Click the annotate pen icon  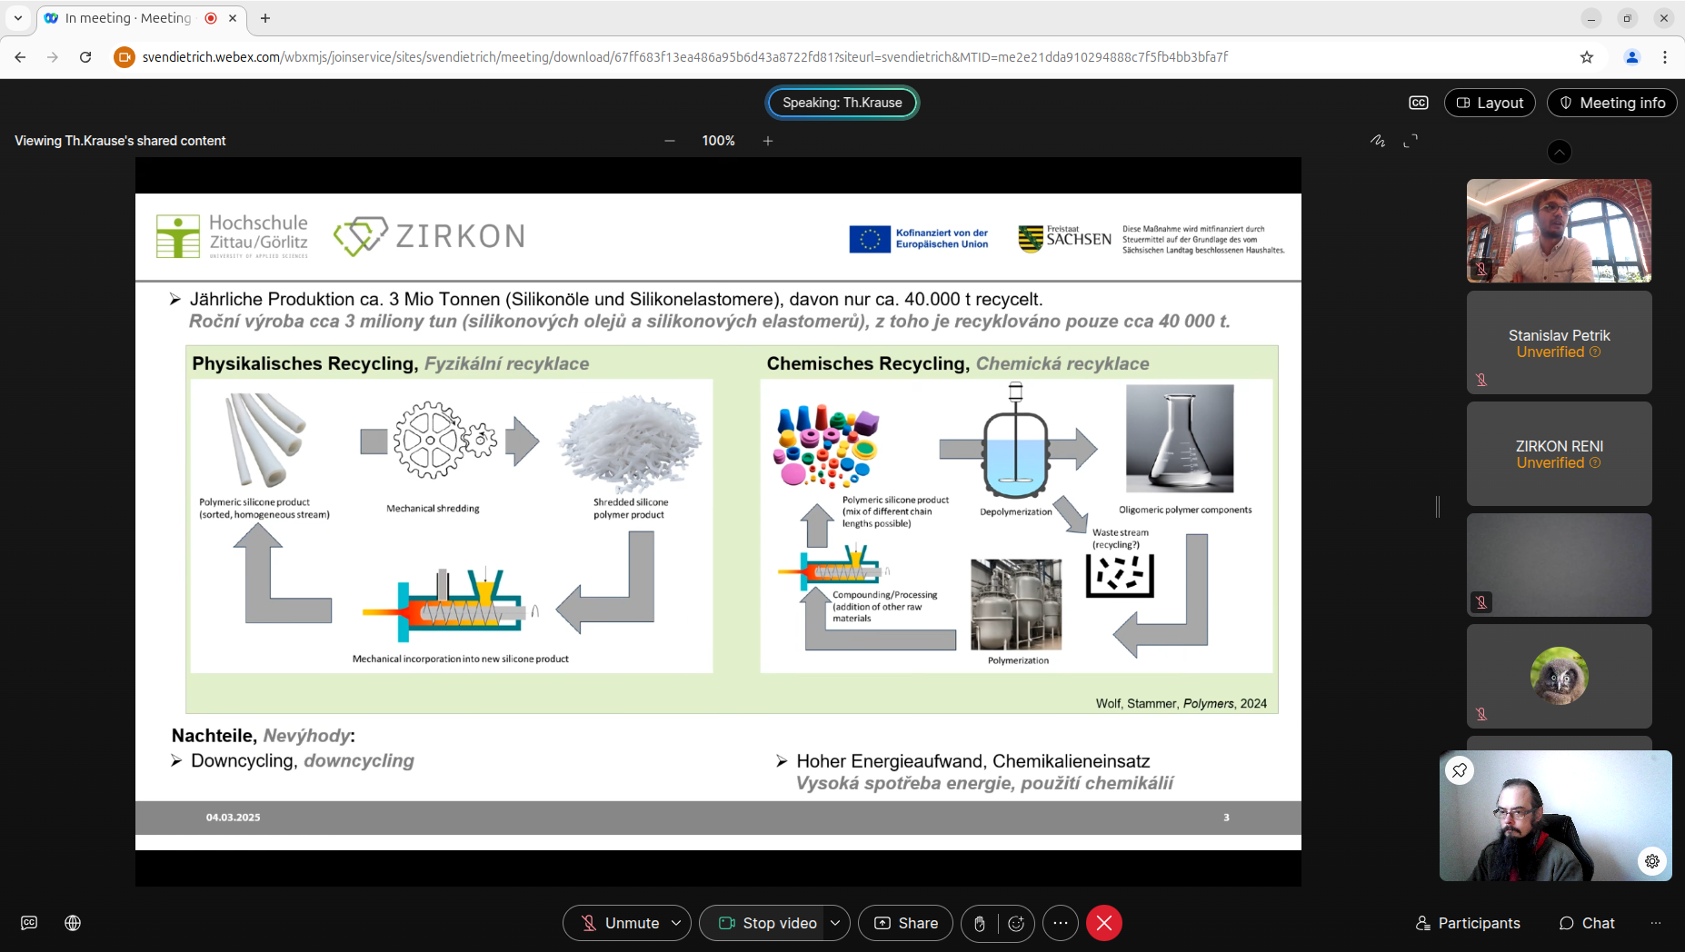(1378, 141)
